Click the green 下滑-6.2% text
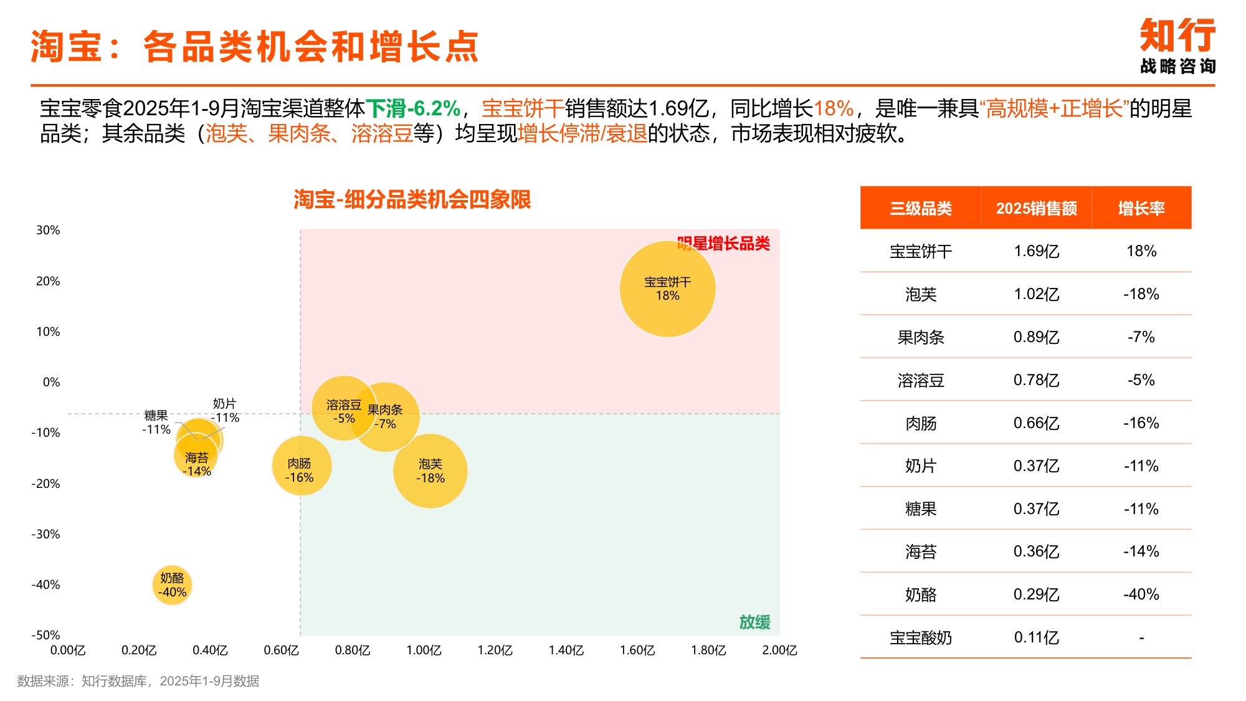Image resolution: width=1246 pixels, height=701 pixels. click(413, 108)
